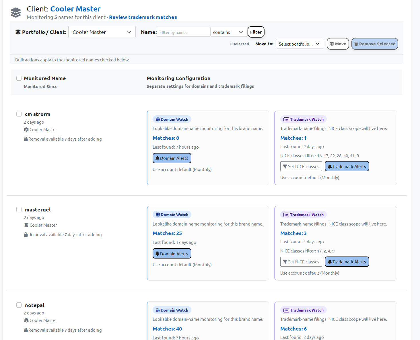Open Domain Alerts for mastergel
Screen dimensions: 420x340
coord(172,254)
